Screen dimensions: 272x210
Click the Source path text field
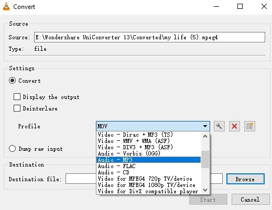(149, 37)
